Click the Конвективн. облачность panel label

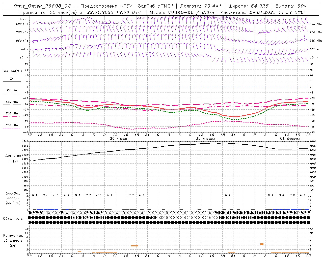(x=13, y=238)
